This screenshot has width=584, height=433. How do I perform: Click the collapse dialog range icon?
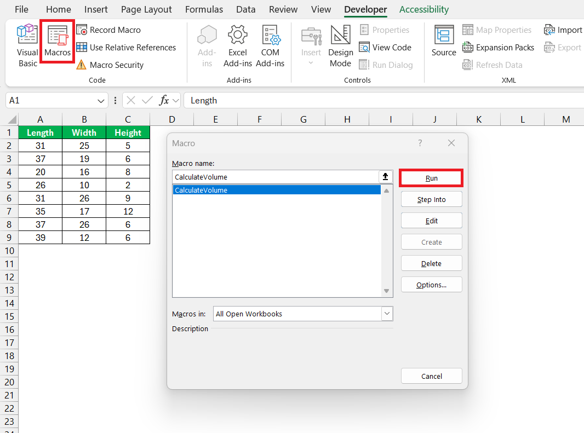tap(386, 176)
